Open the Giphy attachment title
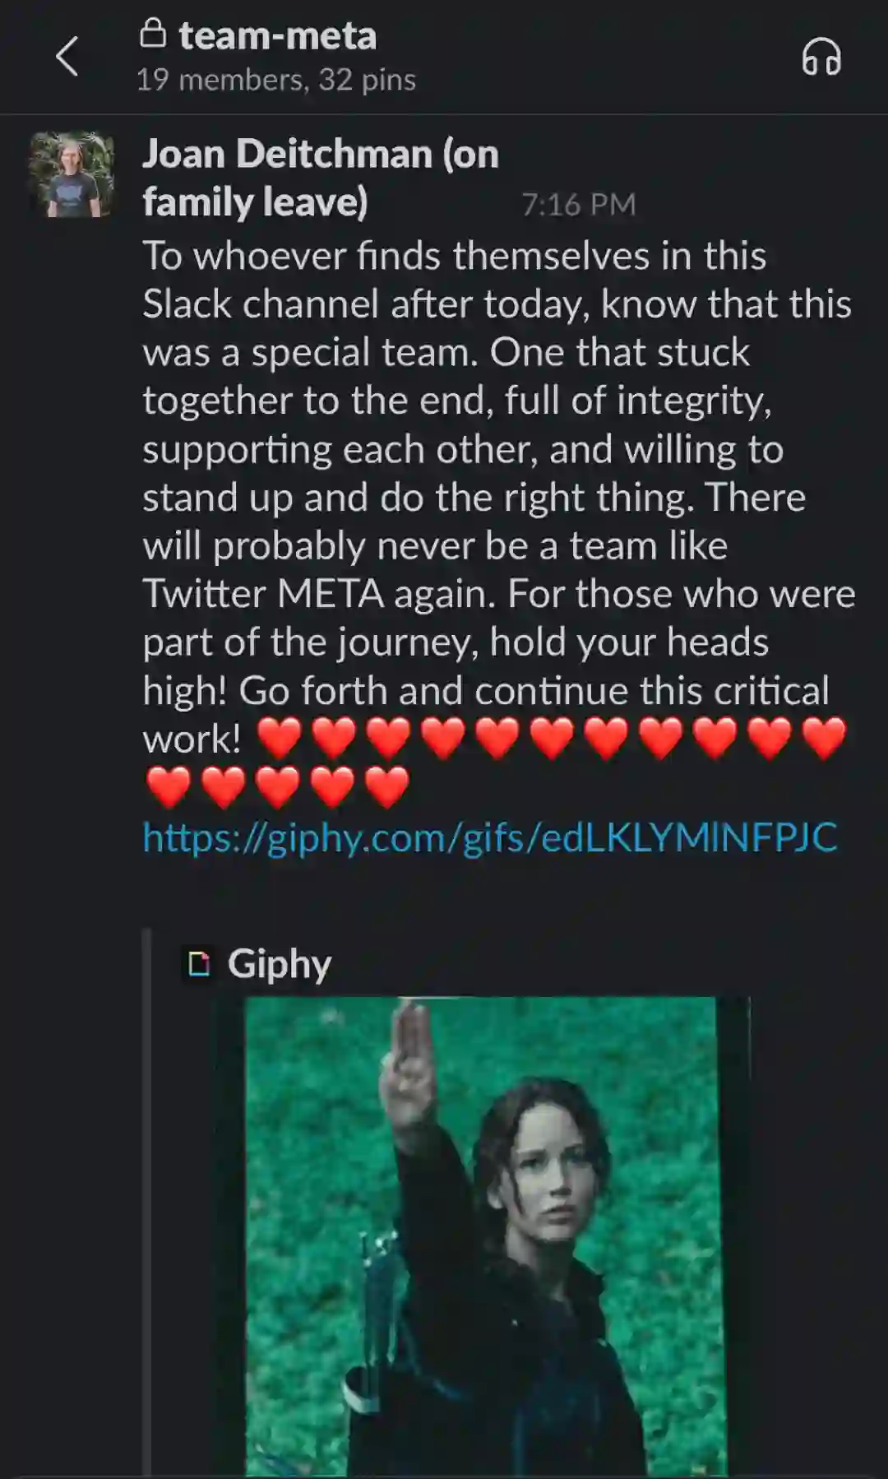 [280, 963]
